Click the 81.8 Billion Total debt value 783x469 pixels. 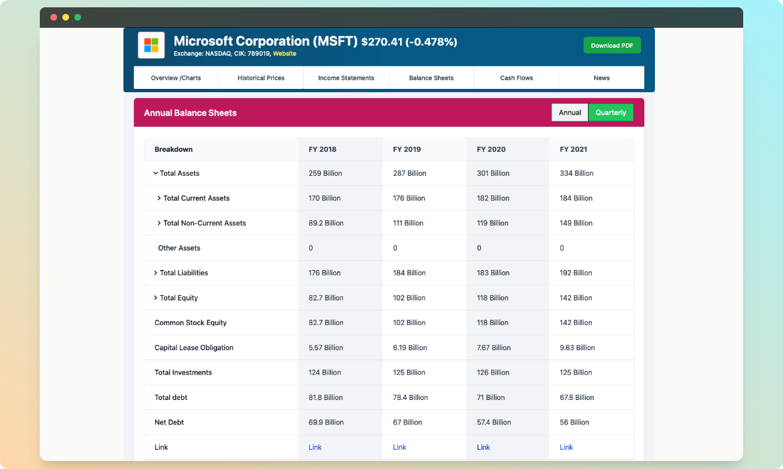pyautogui.click(x=326, y=397)
